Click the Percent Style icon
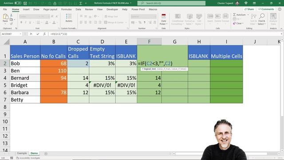The width and height of the screenshot is (284, 160). click(x=140, y=23)
